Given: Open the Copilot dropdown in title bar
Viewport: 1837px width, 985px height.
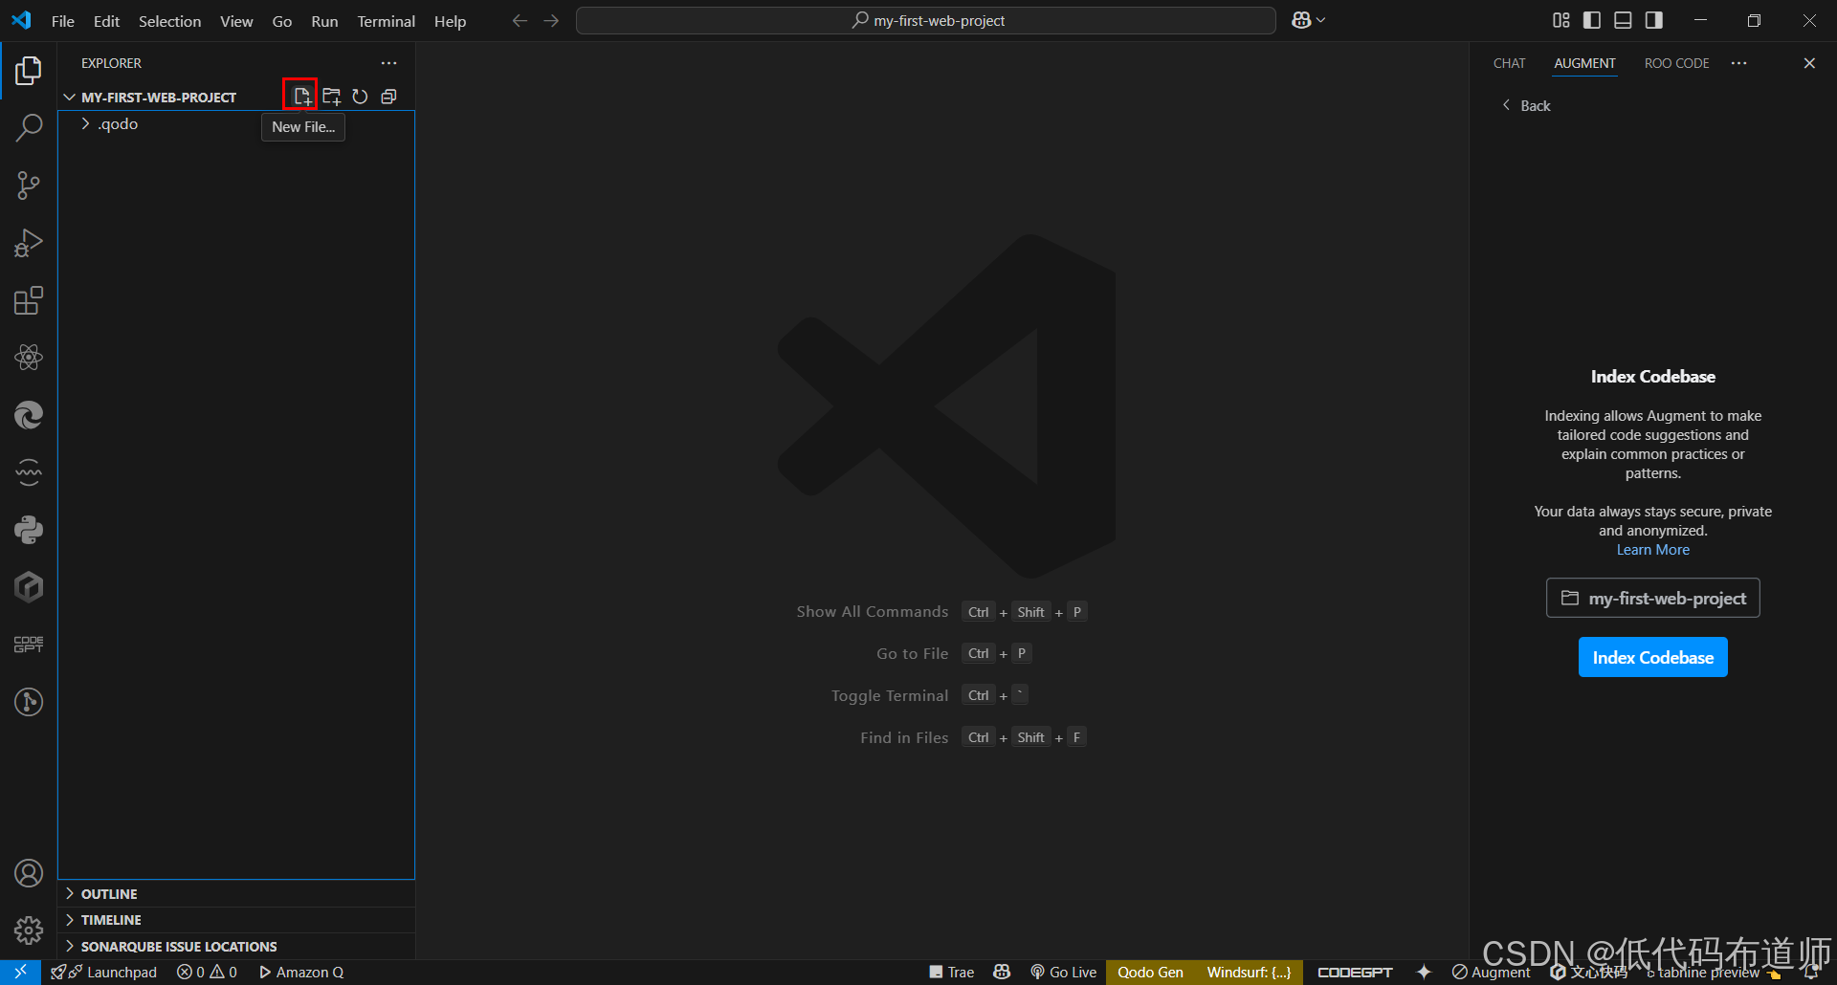Looking at the screenshot, I should [1308, 20].
